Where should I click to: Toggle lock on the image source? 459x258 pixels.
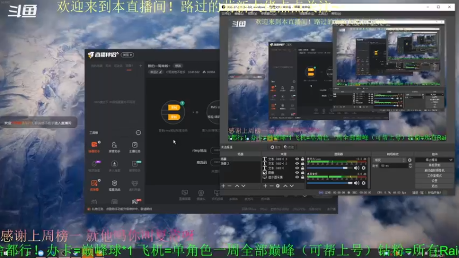pyautogui.click(x=303, y=173)
